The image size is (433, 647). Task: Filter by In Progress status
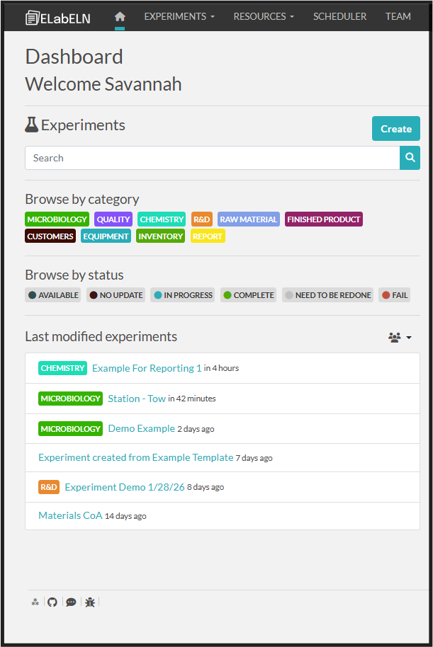184,295
